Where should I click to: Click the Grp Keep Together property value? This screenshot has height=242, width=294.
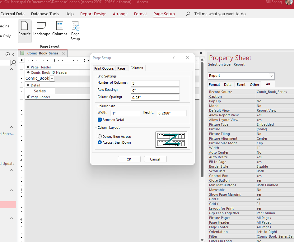point(275,213)
